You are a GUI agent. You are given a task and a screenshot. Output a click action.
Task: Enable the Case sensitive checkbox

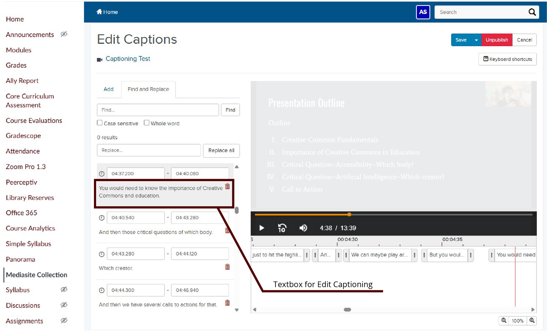[100, 123]
